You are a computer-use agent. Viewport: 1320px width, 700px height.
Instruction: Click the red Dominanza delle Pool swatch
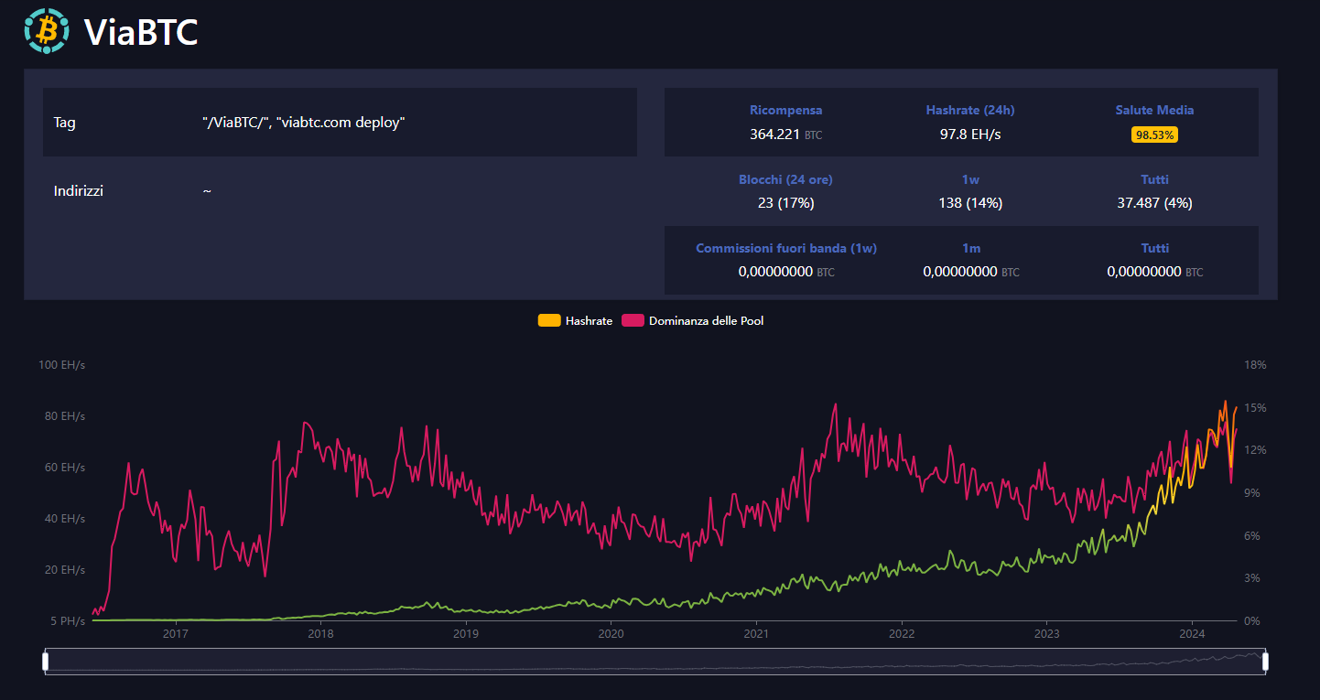tap(633, 321)
